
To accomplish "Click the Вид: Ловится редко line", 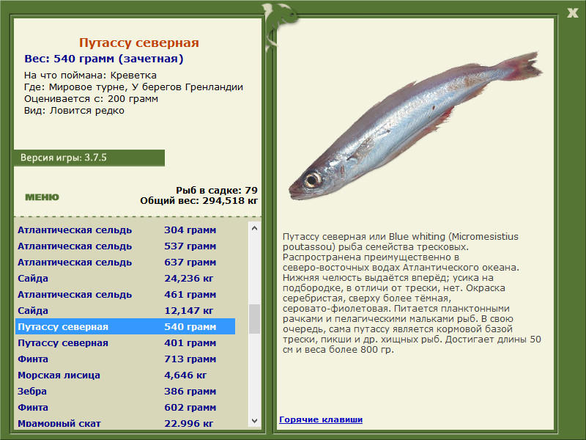I will (74, 111).
